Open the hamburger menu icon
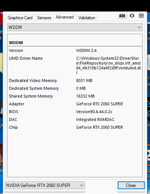This screenshot has height=194, width=150. (141, 16)
